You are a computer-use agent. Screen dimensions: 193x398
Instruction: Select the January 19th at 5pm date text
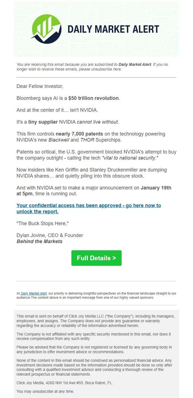[x=156, y=188]
